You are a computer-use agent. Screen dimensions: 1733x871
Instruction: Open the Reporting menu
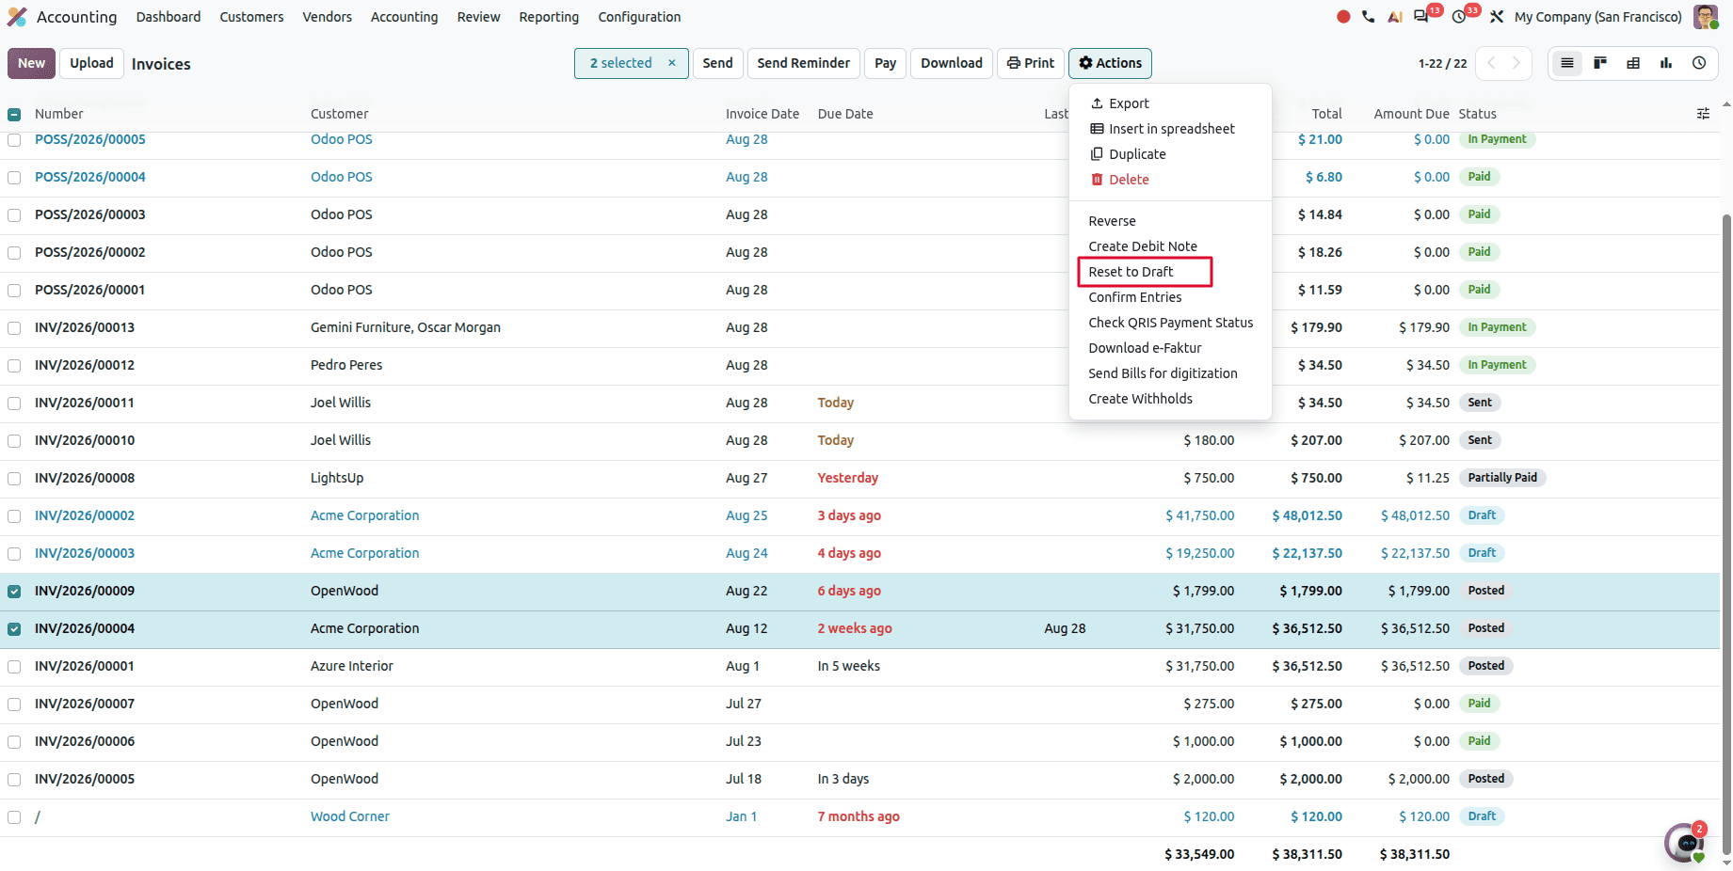(x=549, y=17)
